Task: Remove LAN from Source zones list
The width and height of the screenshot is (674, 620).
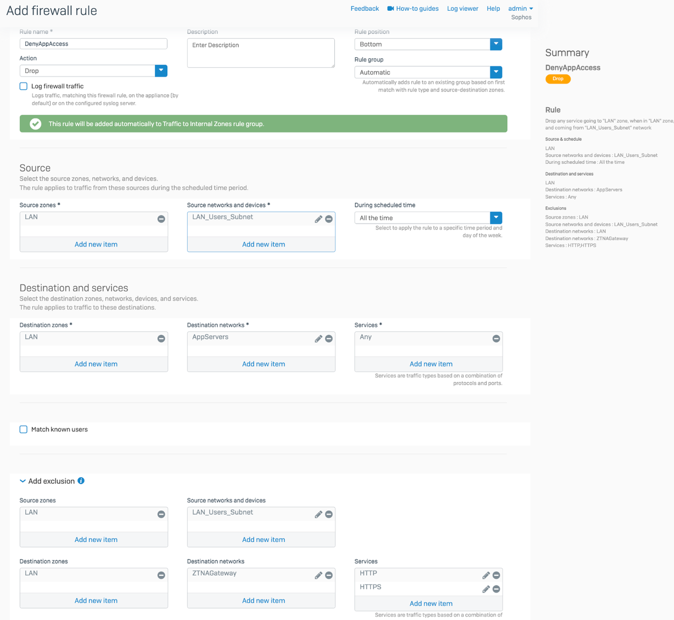Action: [161, 219]
